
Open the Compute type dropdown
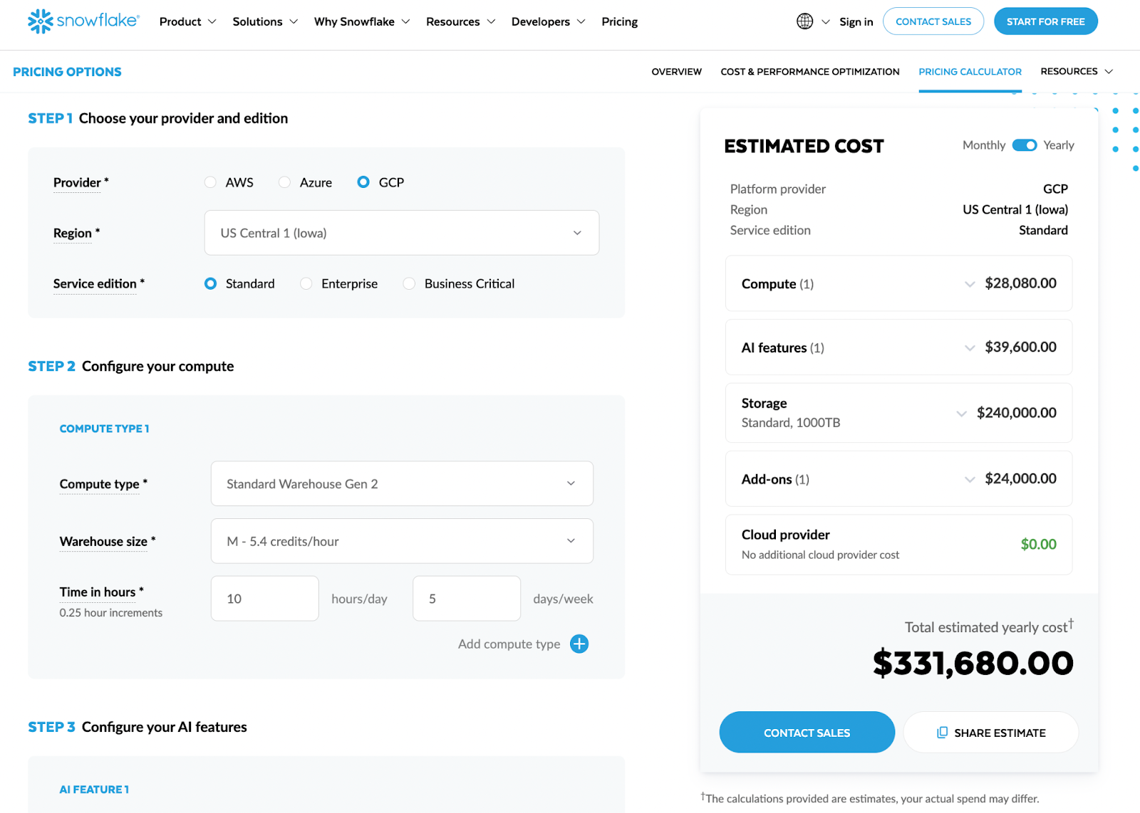(402, 483)
